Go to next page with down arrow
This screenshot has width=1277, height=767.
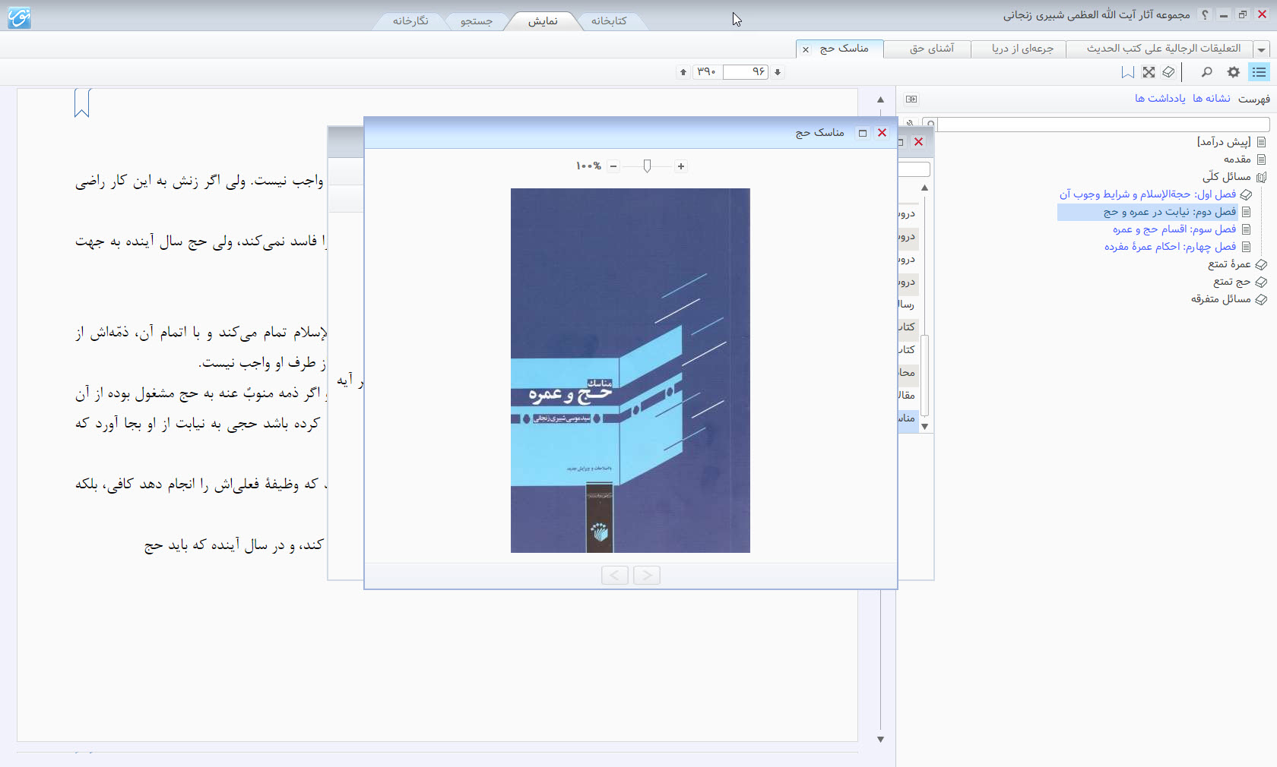(778, 72)
